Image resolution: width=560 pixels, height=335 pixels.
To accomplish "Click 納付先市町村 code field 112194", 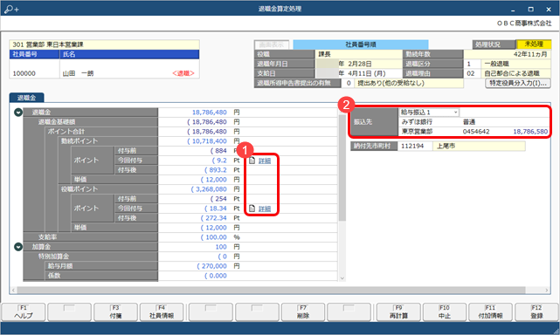I will pos(415,147).
